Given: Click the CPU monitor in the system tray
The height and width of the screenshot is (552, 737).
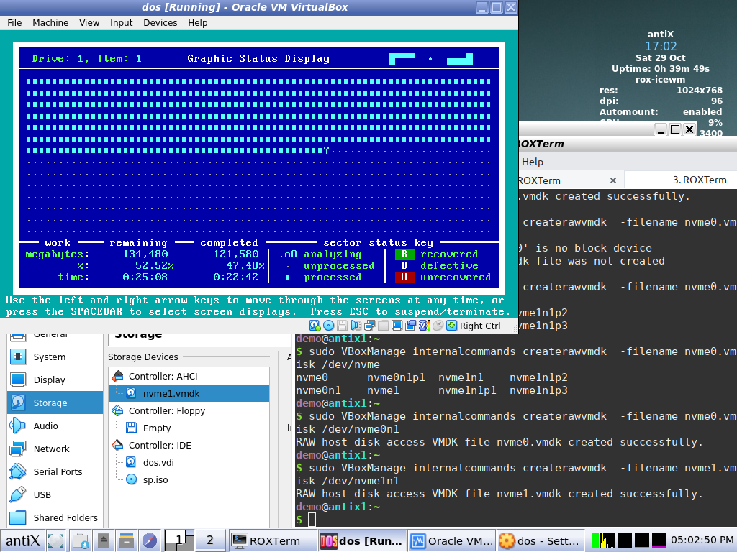Looking at the screenshot, I should 606,539.
